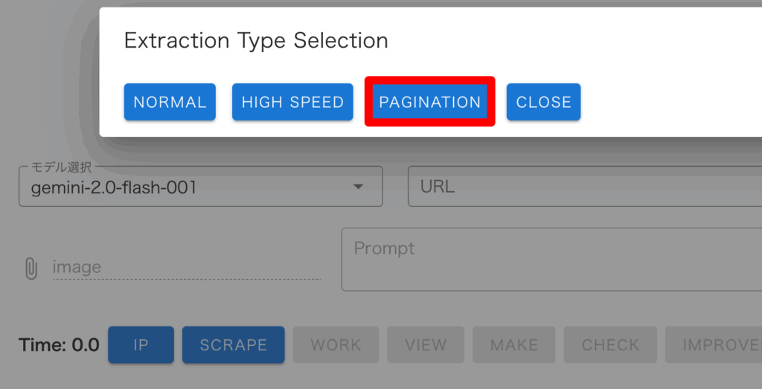Select HIGH SPEED extraction mode
The width and height of the screenshot is (762, 389).
click(292, 102)
